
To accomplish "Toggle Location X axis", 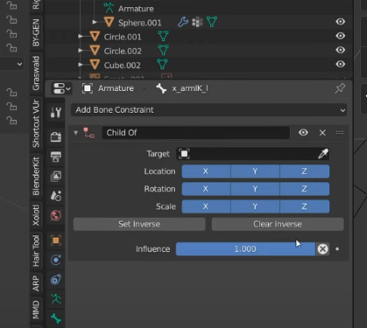I will [x=206, y=171].
